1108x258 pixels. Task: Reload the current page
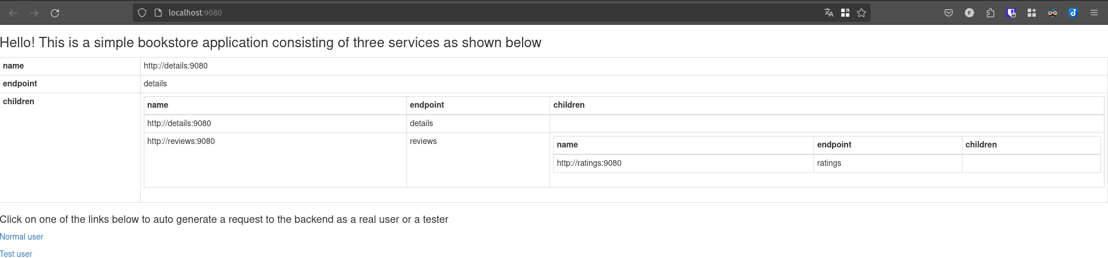coord(55,13)
